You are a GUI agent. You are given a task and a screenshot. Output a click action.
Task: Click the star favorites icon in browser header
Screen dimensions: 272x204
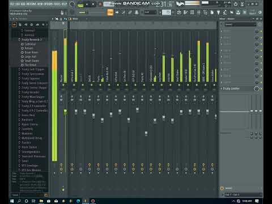[x=43, y=24]
